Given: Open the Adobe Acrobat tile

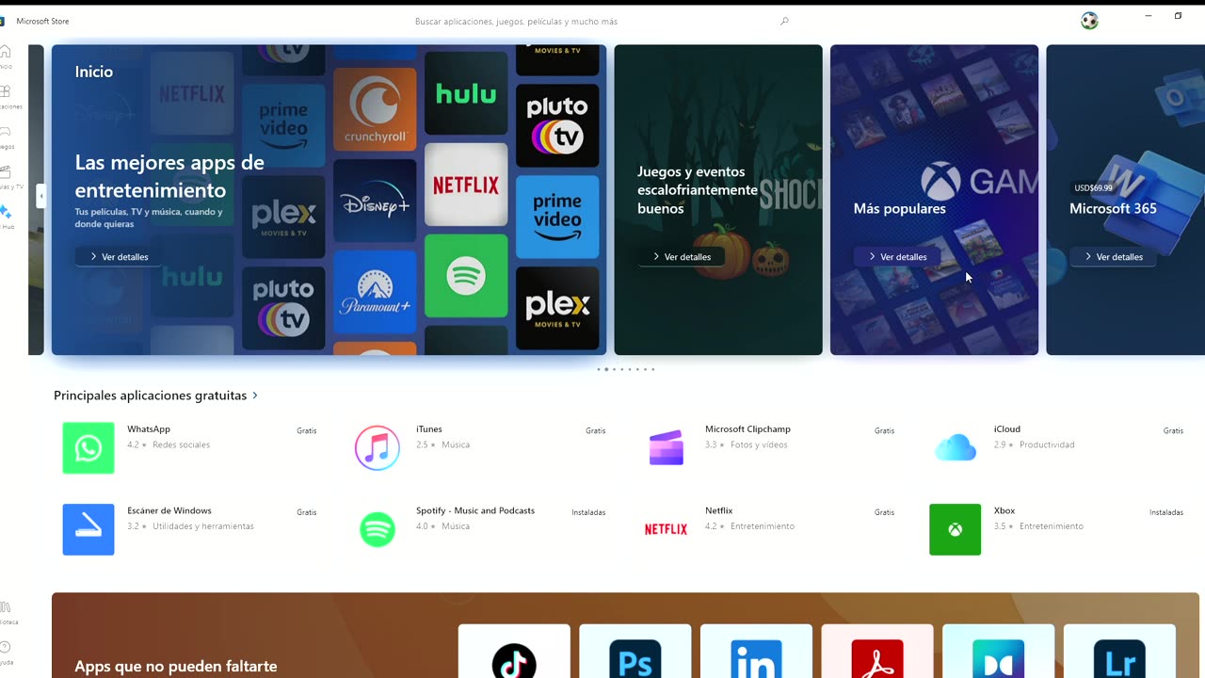Looking at the screenshot, I should 877,652.
